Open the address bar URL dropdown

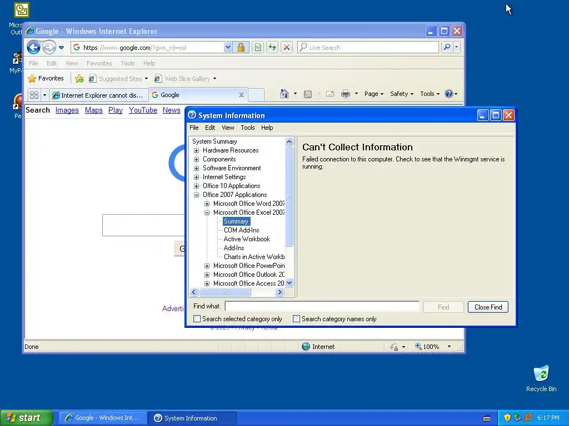(227, 47)
